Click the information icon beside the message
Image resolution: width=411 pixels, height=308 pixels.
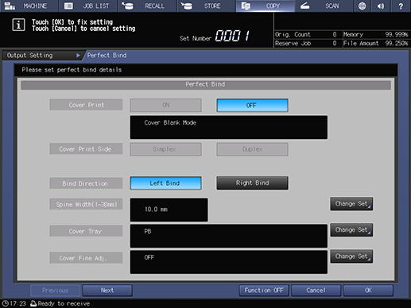tap(18, 25)
